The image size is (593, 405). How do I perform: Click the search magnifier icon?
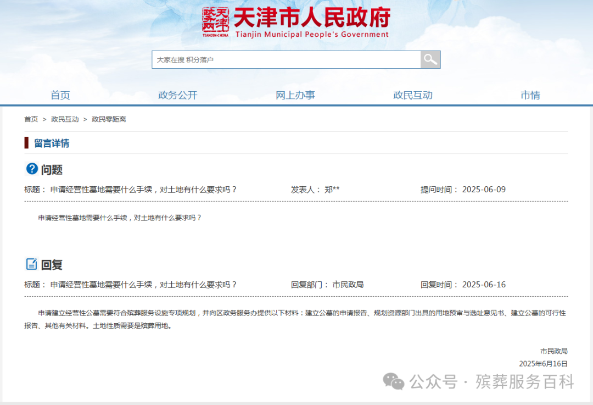430,59
